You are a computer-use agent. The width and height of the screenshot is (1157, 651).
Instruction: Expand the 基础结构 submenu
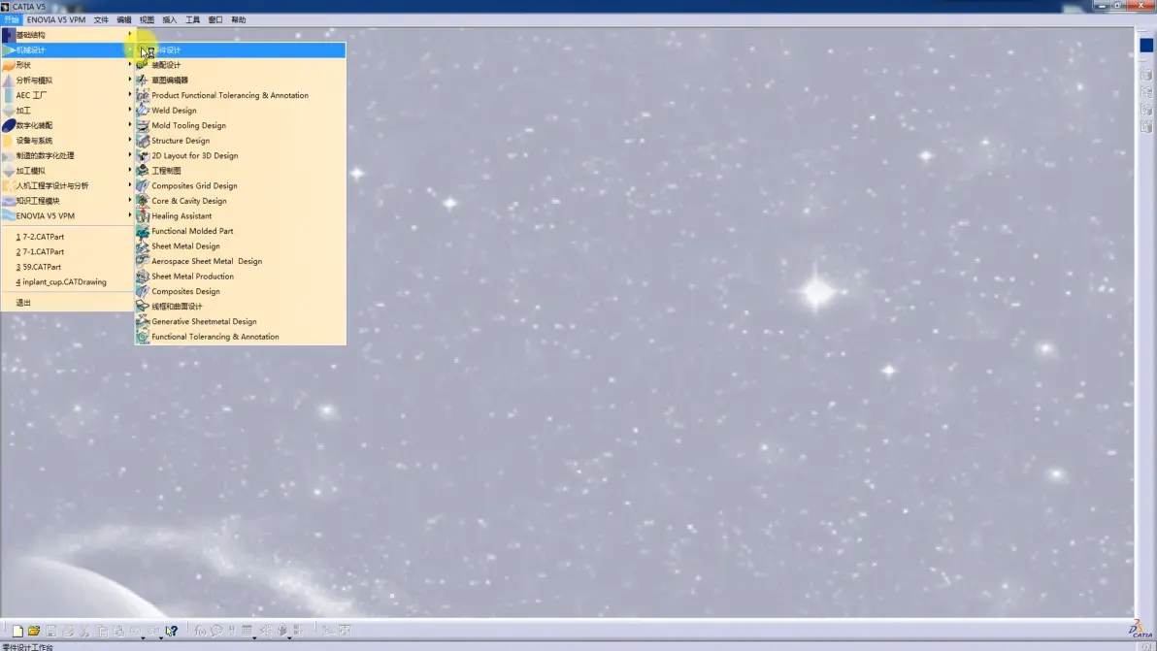66,35
